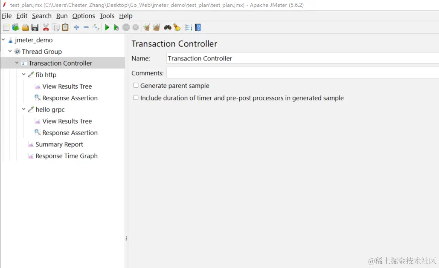This screenshot has height=268, width=439.
Task: Open the File menu
Action: (x=7, y=16)
